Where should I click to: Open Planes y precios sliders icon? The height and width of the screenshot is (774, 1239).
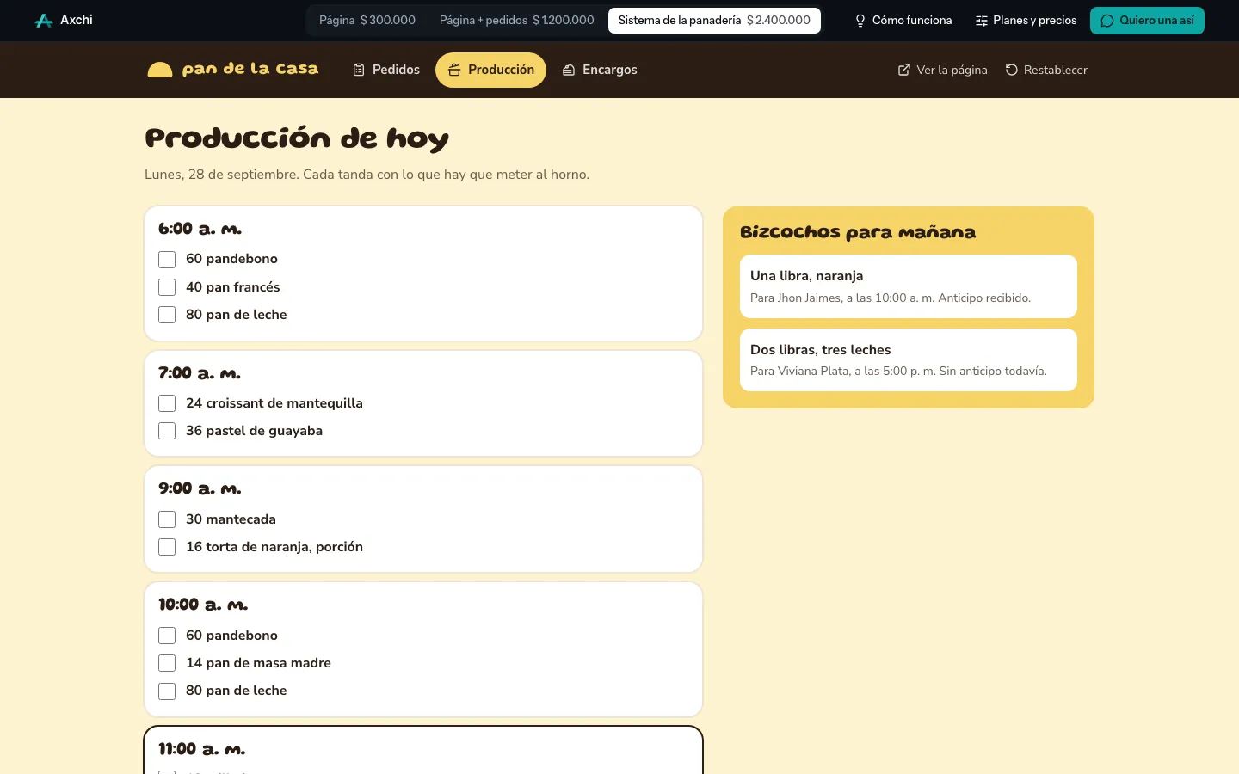pos(982,21)
